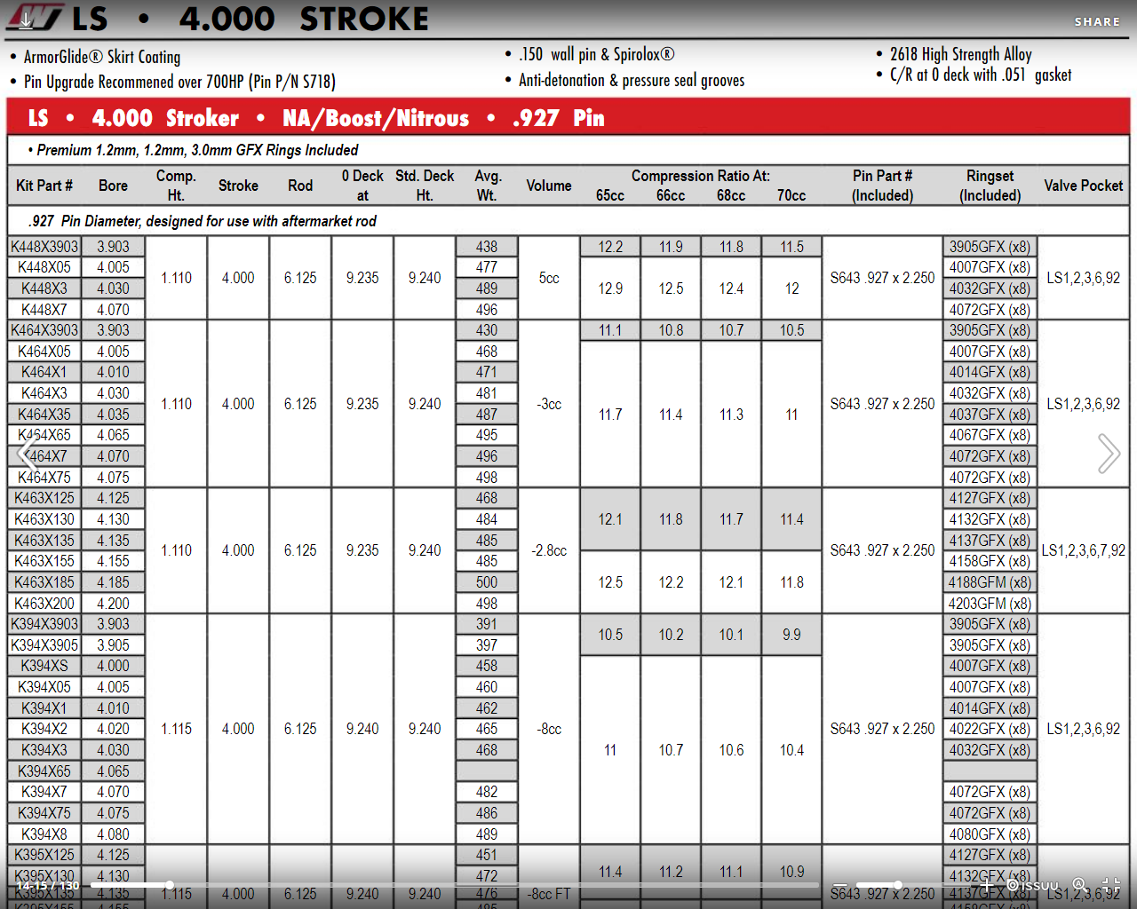The image size is (1137, 909).
Task: Go to the previous page arrow
Action: point(28,454)
